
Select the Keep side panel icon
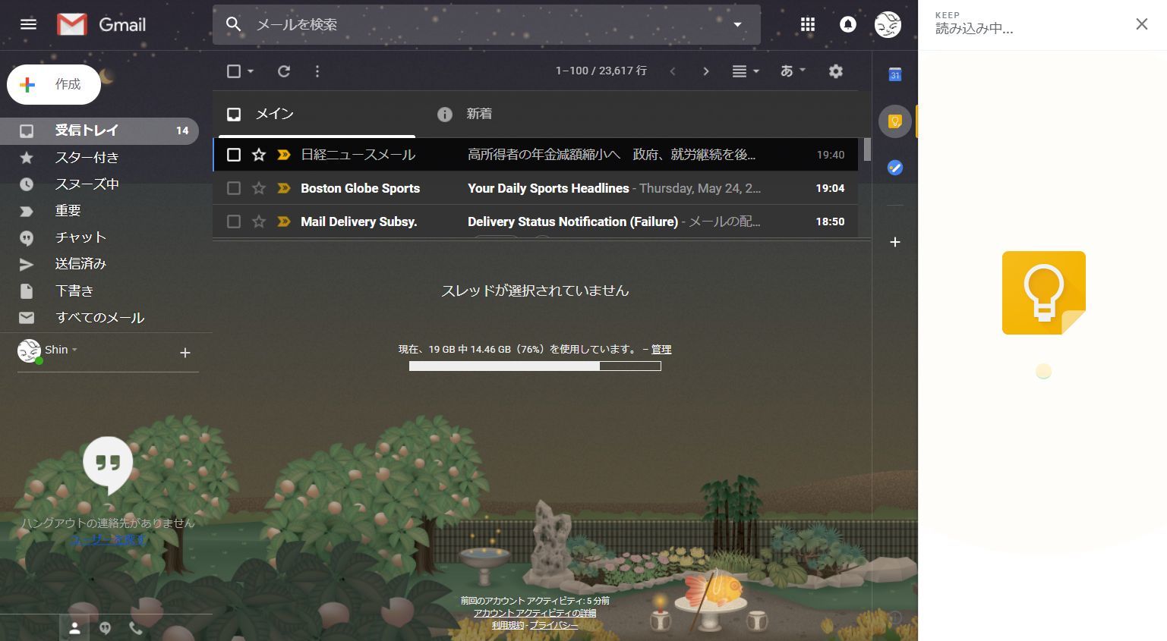pyautogui.click(x=895, y=121)
